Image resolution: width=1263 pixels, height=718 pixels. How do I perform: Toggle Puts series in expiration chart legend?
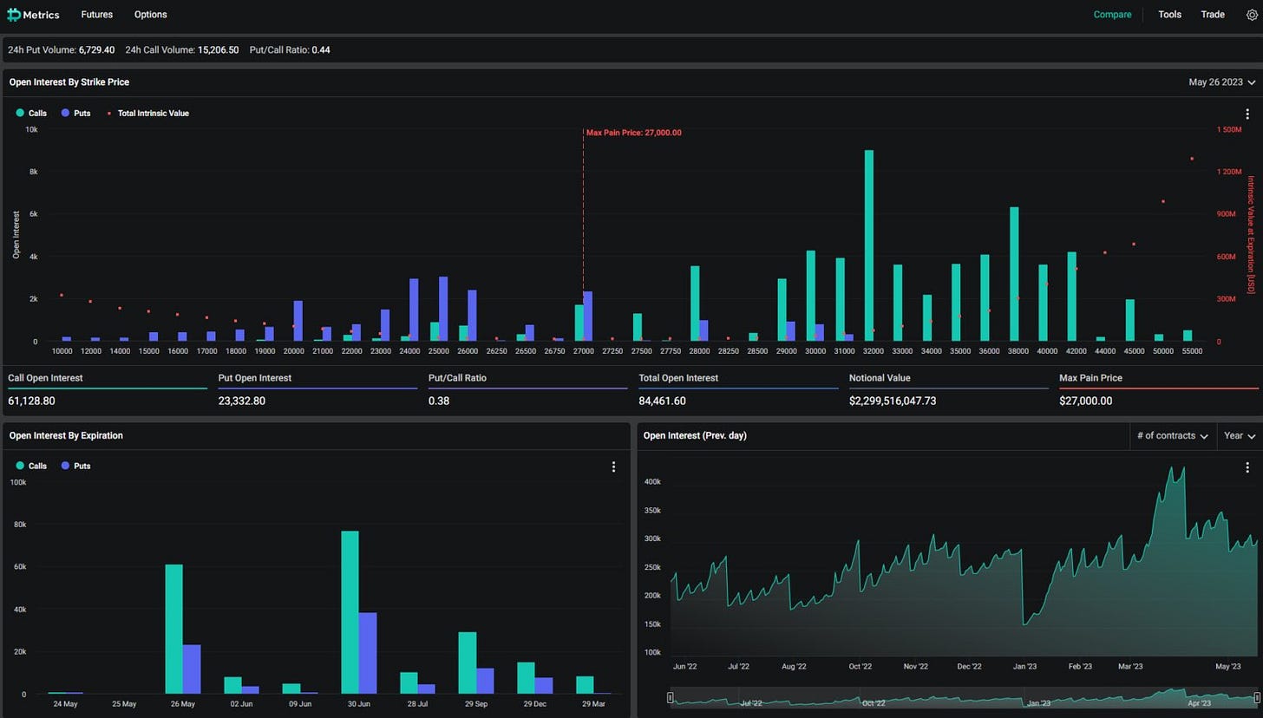pyautogui.click(x=75, y=467)
